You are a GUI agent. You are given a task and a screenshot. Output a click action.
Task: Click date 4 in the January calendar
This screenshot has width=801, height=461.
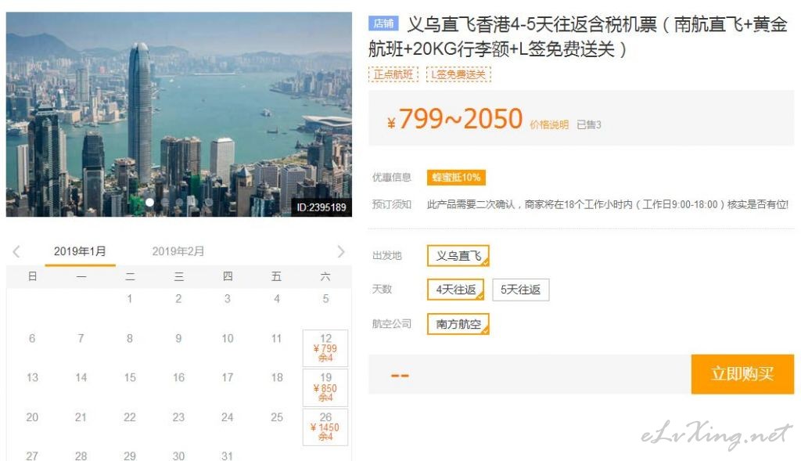click(x=276, y=298)
